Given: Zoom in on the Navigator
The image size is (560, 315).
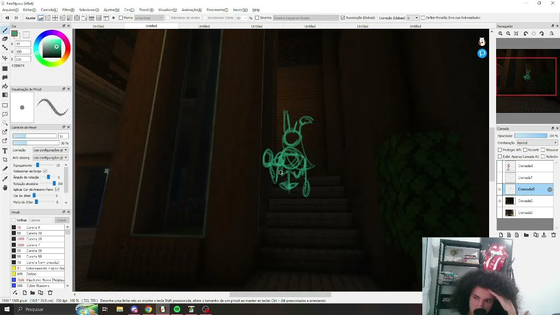Looking at the screenshot, I should 500,34.
